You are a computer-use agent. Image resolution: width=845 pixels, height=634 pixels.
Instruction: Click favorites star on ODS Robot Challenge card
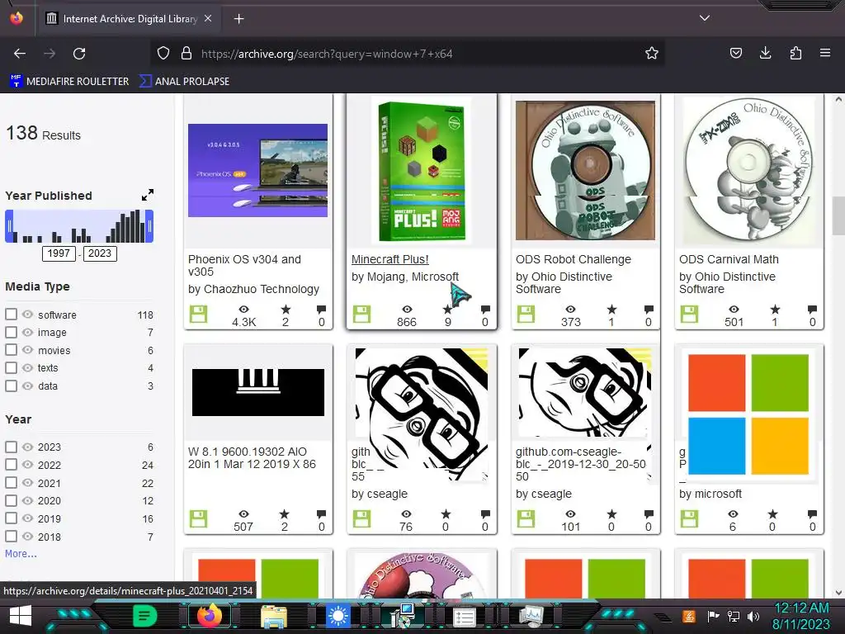(611, 310)
